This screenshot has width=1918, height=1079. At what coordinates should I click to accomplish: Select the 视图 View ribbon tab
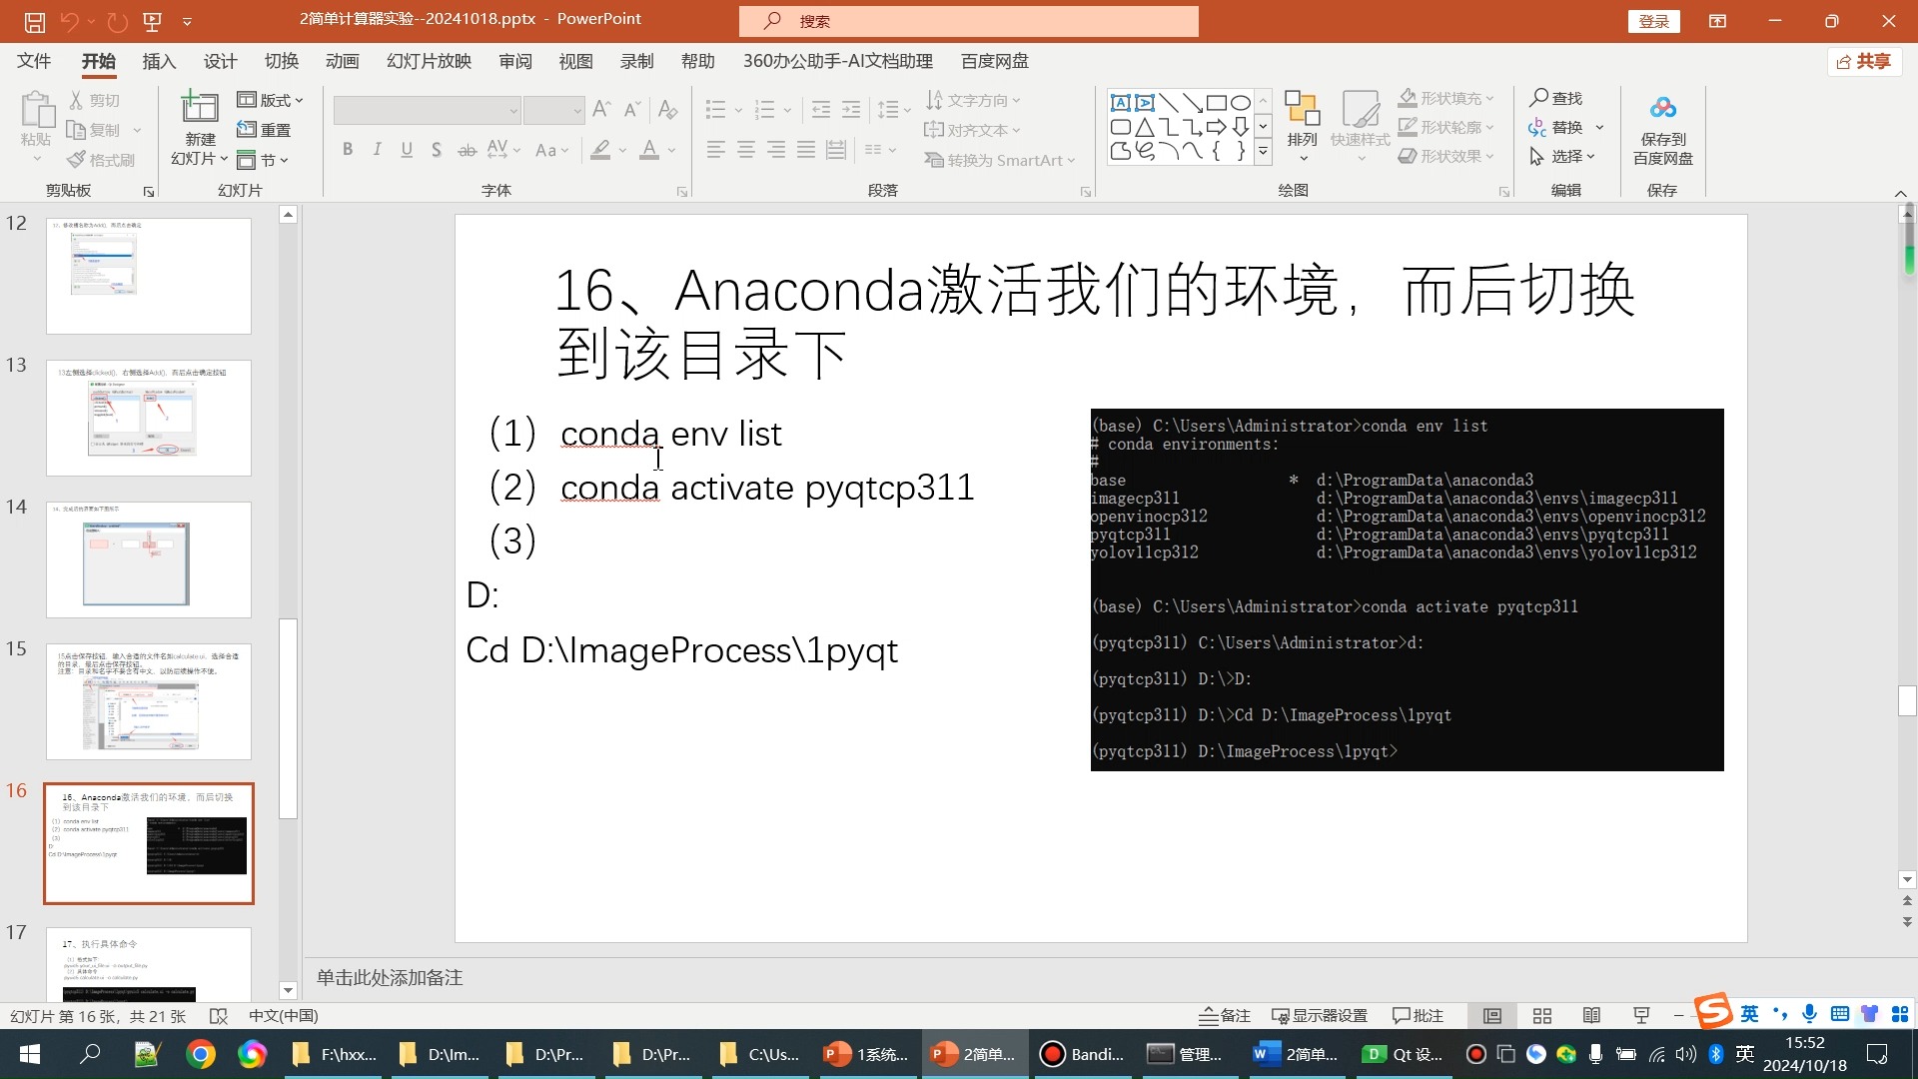tap(575, 61)
